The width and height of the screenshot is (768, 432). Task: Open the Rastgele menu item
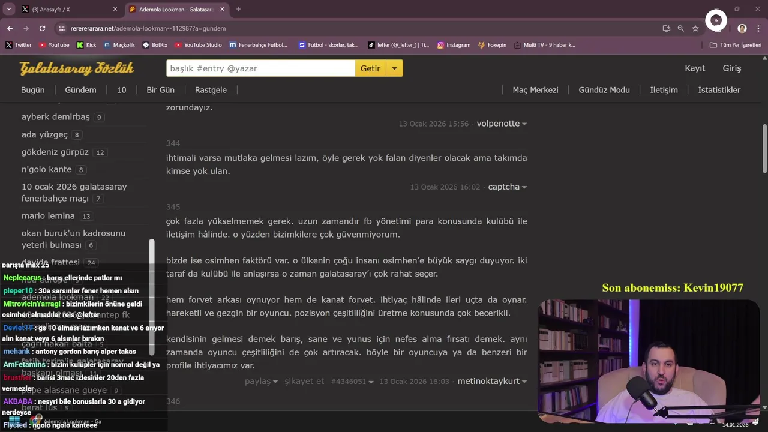point(211,90)
